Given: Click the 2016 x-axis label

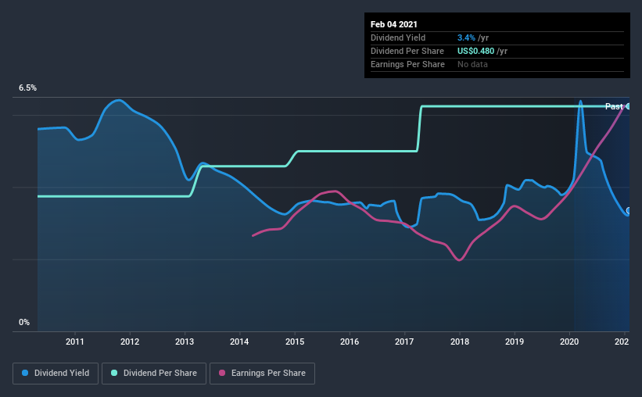Looking at the screenshot, I should [x=350, y=342].
